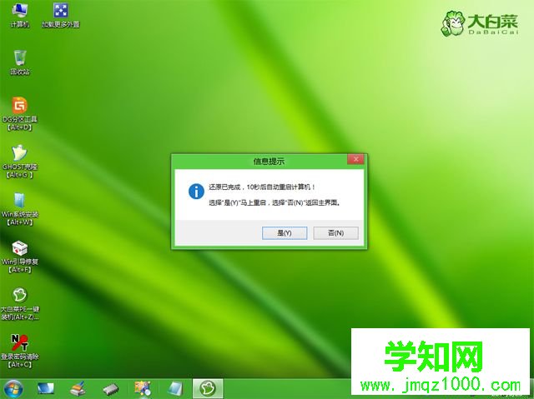This screenshot has height=399, width=534.
Task: Click the monitor icon in taskbar
Action: [x=46, y=389]
